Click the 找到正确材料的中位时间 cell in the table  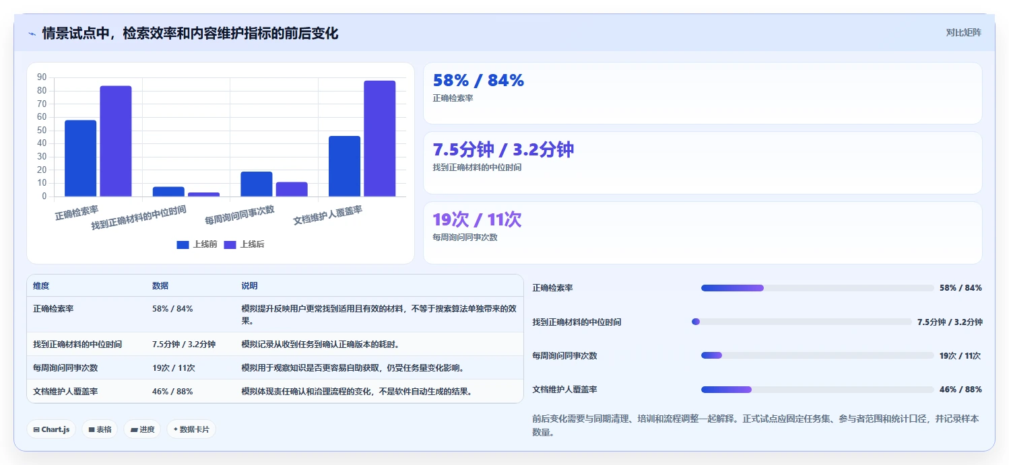point(77,345)
